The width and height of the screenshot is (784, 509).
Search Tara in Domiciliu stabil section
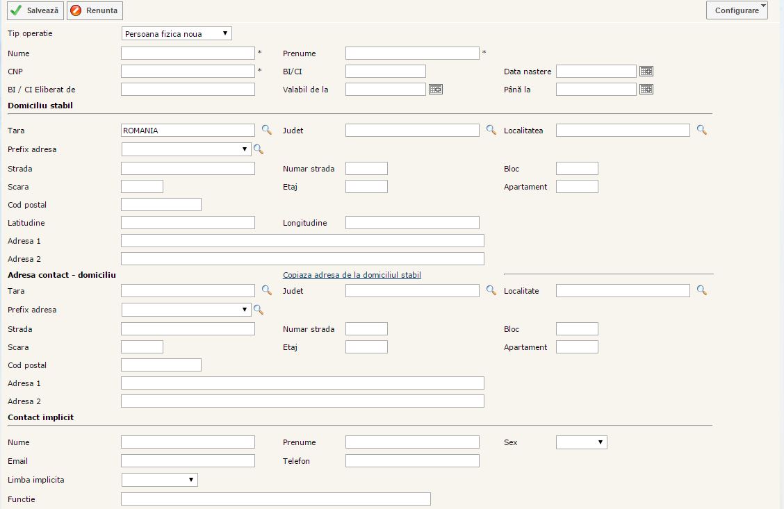pos(267,130)
